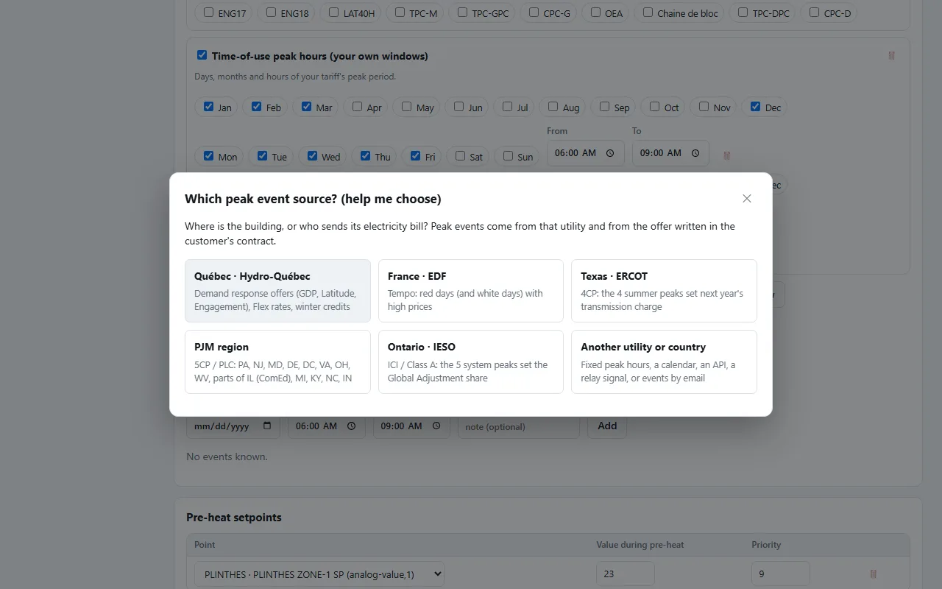
Task: Click the Priority input showing 9
Action: point(781,574)
